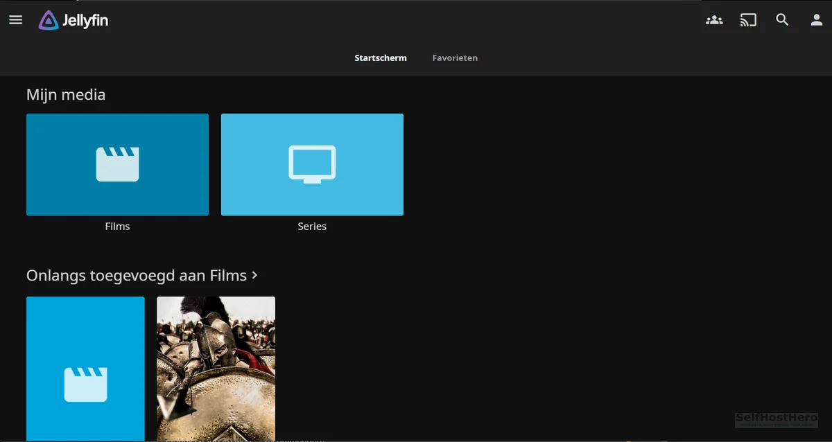This screenshot has height=442, width=832.
Task: Open search with the magnifier icon
Action: 782,20
